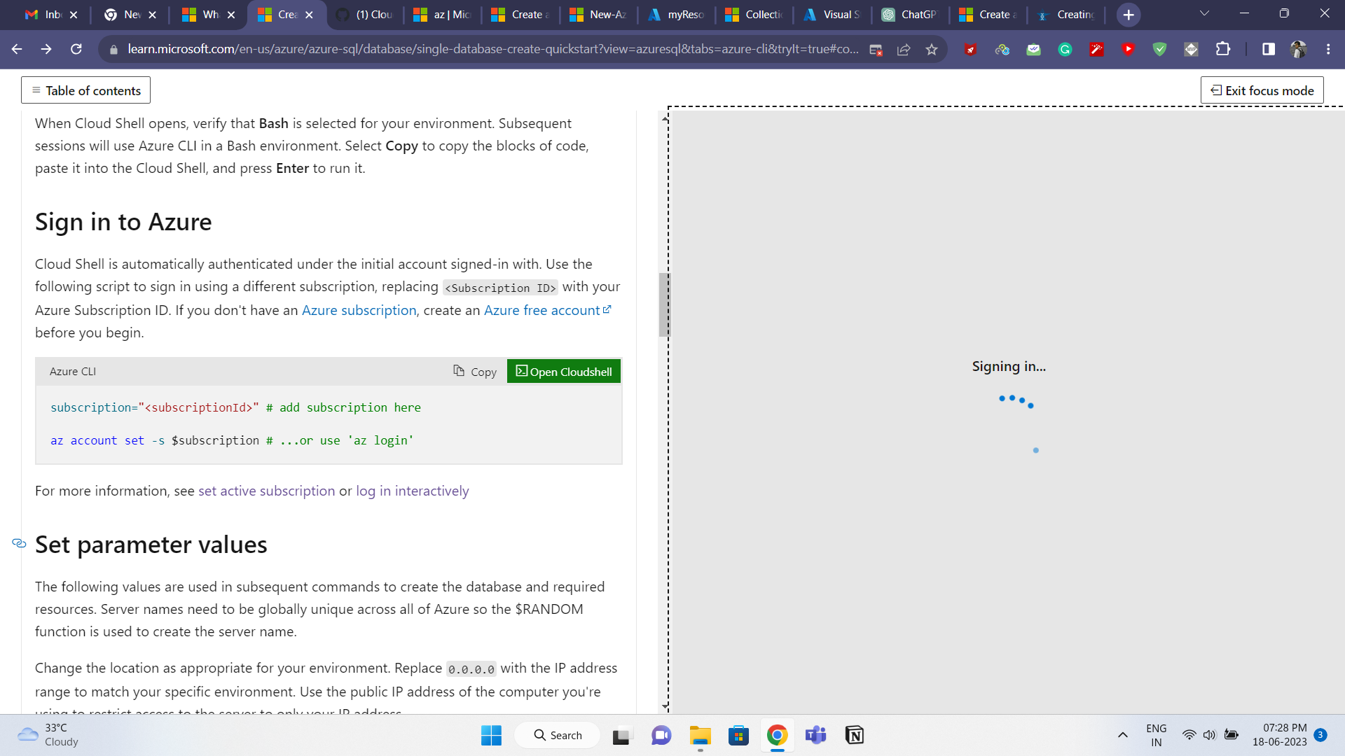1345x756 pixels.
Task: Click the share icon in the address bar
Action: 904,49
